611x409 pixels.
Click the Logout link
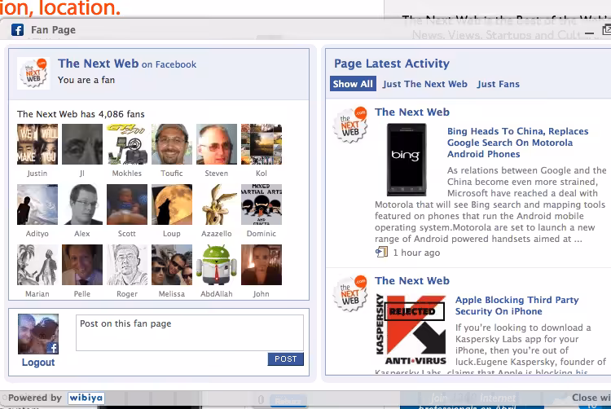[38, 363]
